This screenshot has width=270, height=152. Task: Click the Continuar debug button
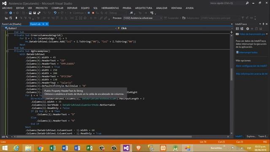pos(77,13)
